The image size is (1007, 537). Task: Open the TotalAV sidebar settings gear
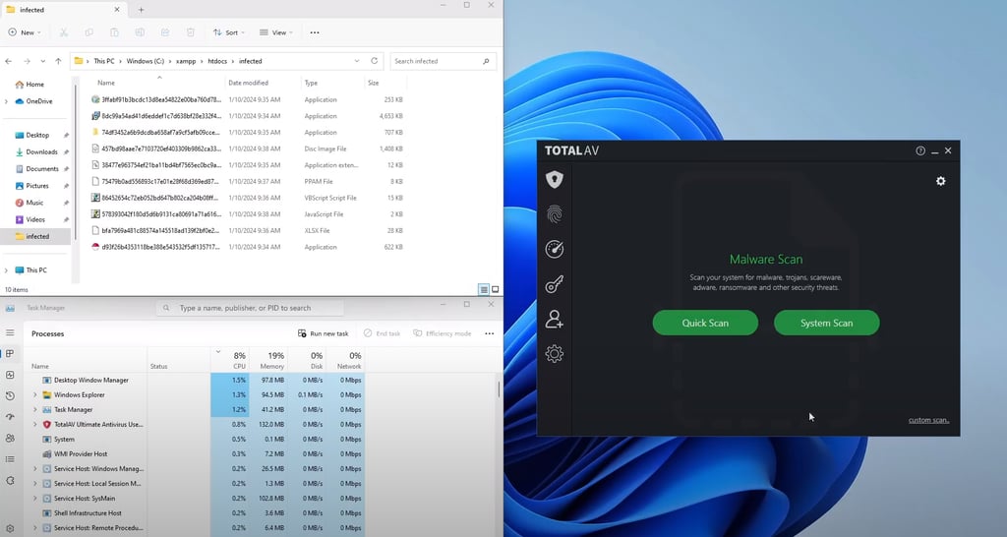coord(555,353)
